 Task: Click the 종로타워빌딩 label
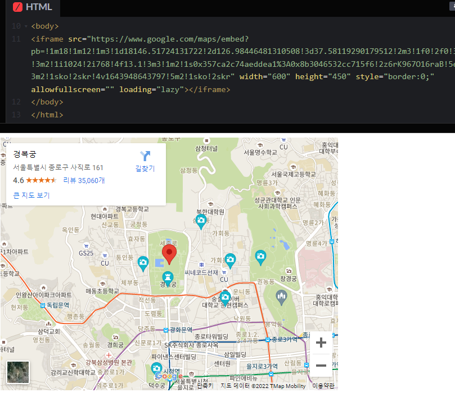[211, 336]
